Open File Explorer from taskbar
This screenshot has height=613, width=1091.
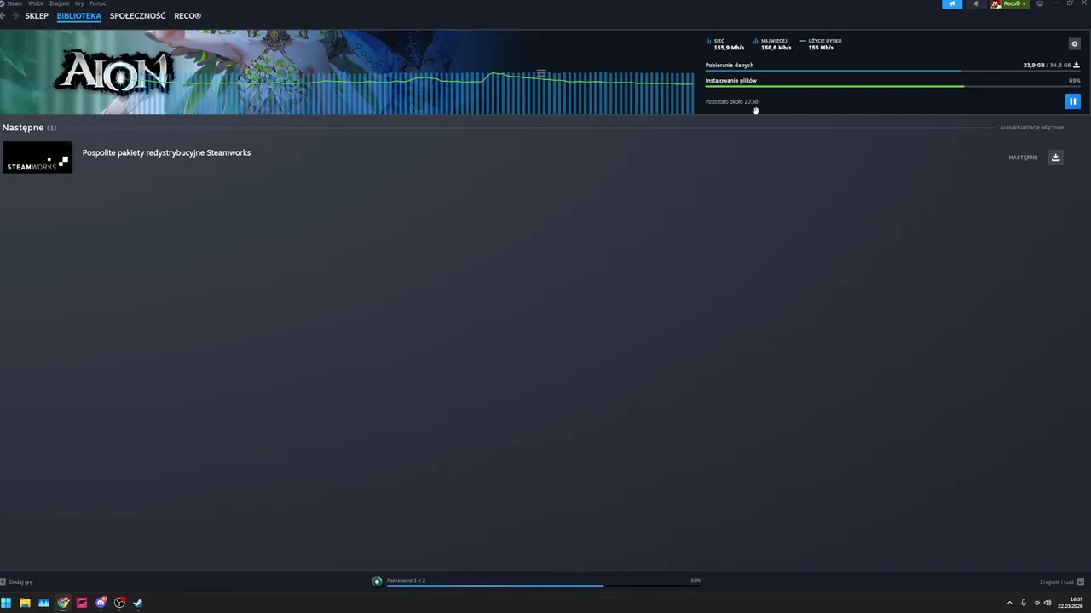point(25,603)
